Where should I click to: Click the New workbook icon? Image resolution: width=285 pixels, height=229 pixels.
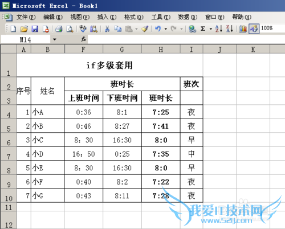coord(13,29)
